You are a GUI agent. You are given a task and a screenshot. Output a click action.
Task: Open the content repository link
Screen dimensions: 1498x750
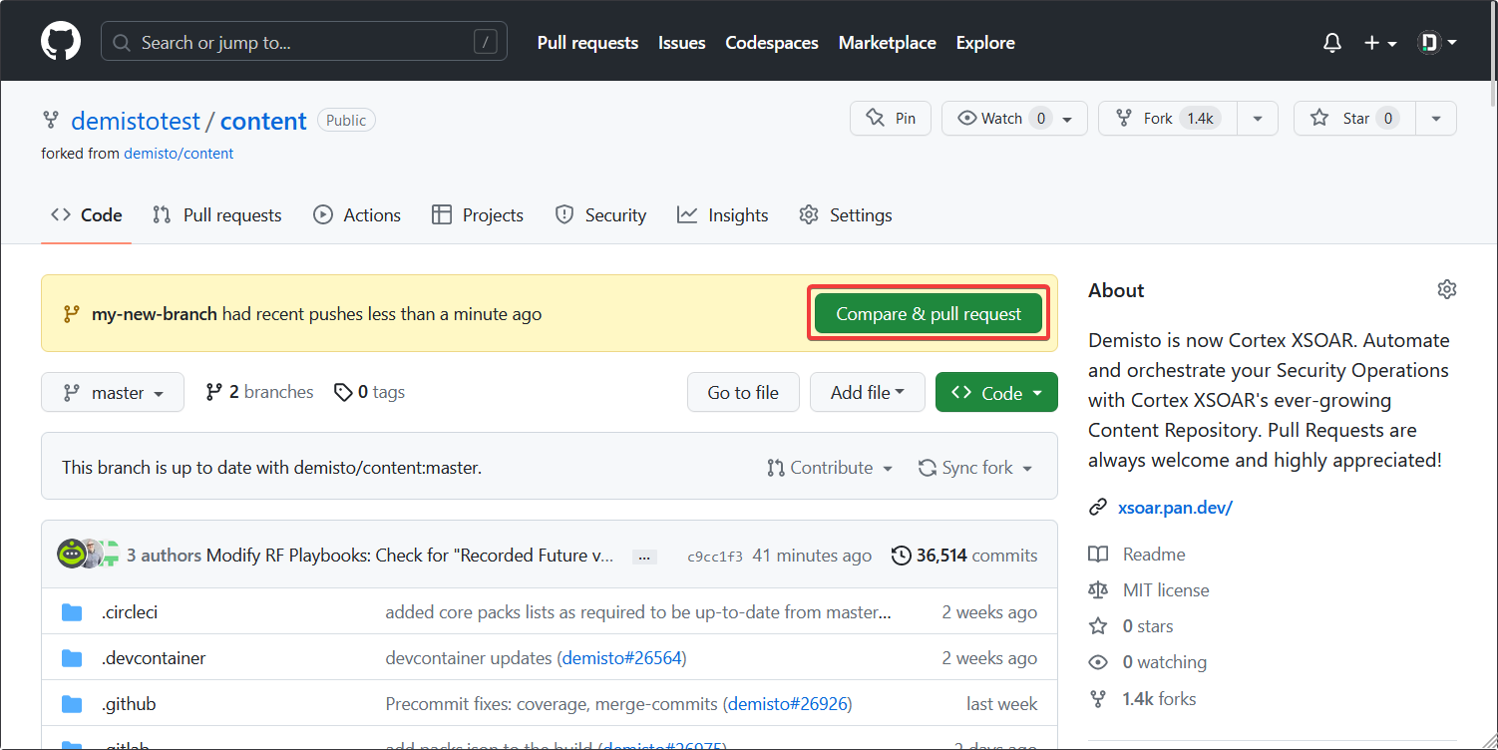click(x=263, y=121)
